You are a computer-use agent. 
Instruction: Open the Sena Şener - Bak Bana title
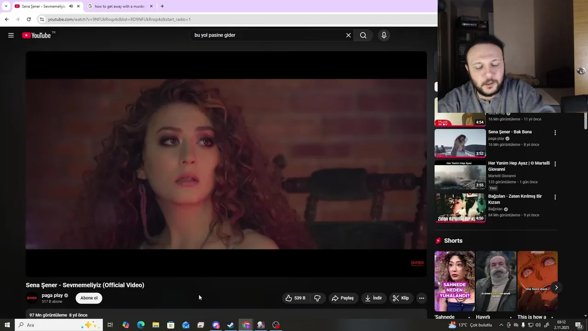point(510,132)
